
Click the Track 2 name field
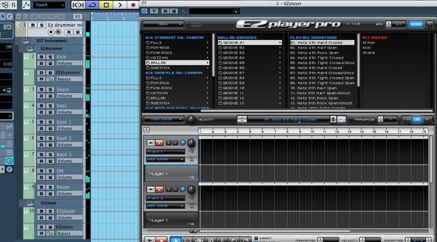pos(165,198)
